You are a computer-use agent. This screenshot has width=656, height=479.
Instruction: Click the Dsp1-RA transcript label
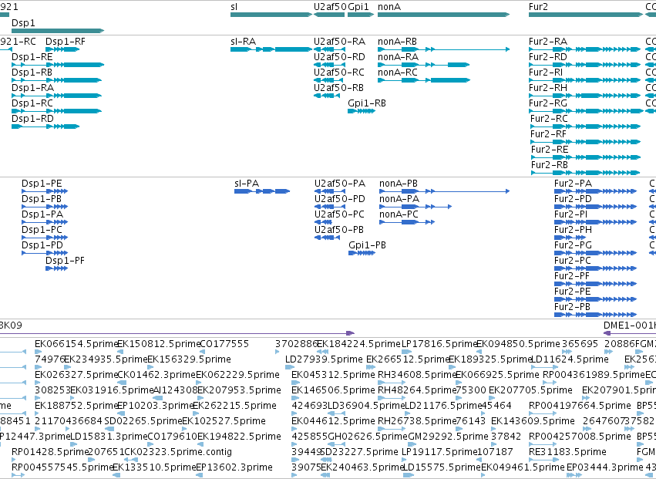(32, 88)
